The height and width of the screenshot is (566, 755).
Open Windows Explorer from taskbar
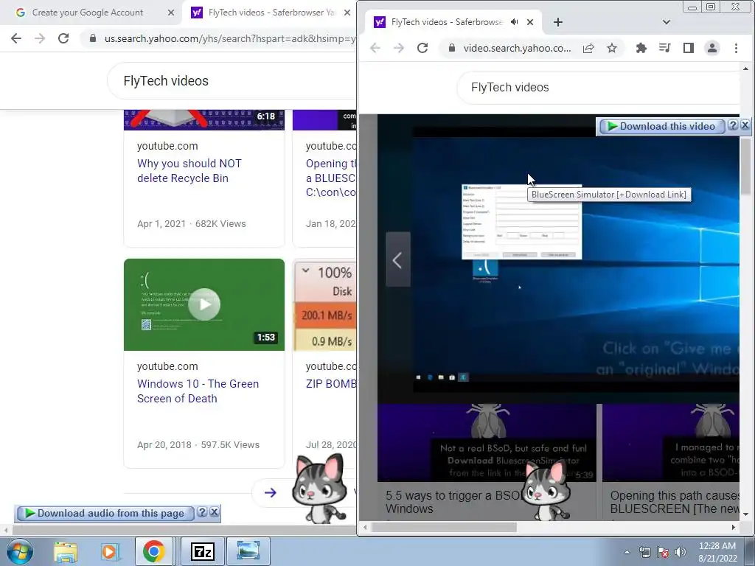click(66, 551)
